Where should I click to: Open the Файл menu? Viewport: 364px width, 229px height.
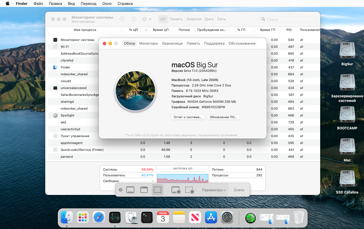pyautogui.click(x=38, y=4)
